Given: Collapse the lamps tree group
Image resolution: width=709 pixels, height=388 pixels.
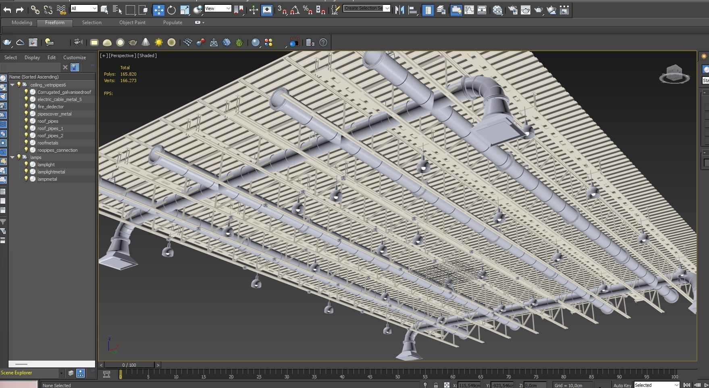Looking at the screenshot, I should [x=12, y=157].
